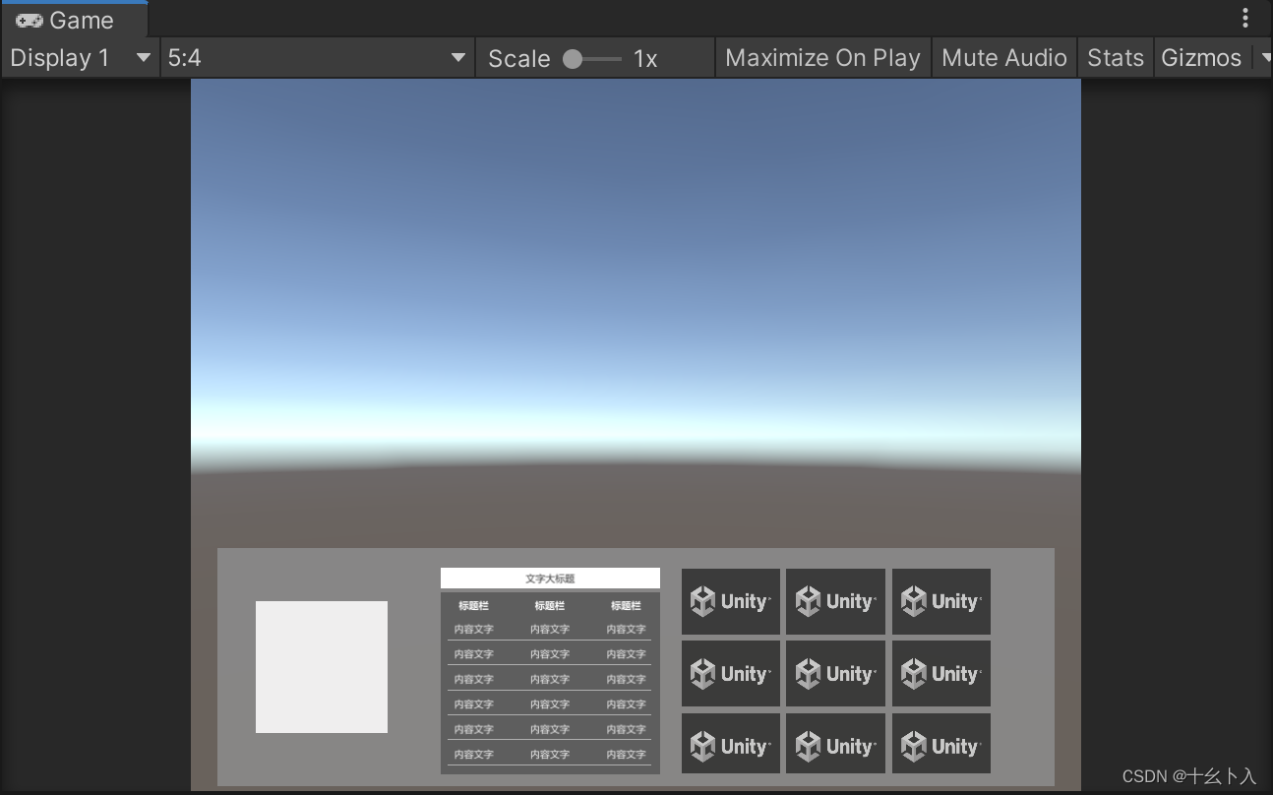Click the rightmost 标题栏 column header

pyautogui.click(x=626, y=606)
